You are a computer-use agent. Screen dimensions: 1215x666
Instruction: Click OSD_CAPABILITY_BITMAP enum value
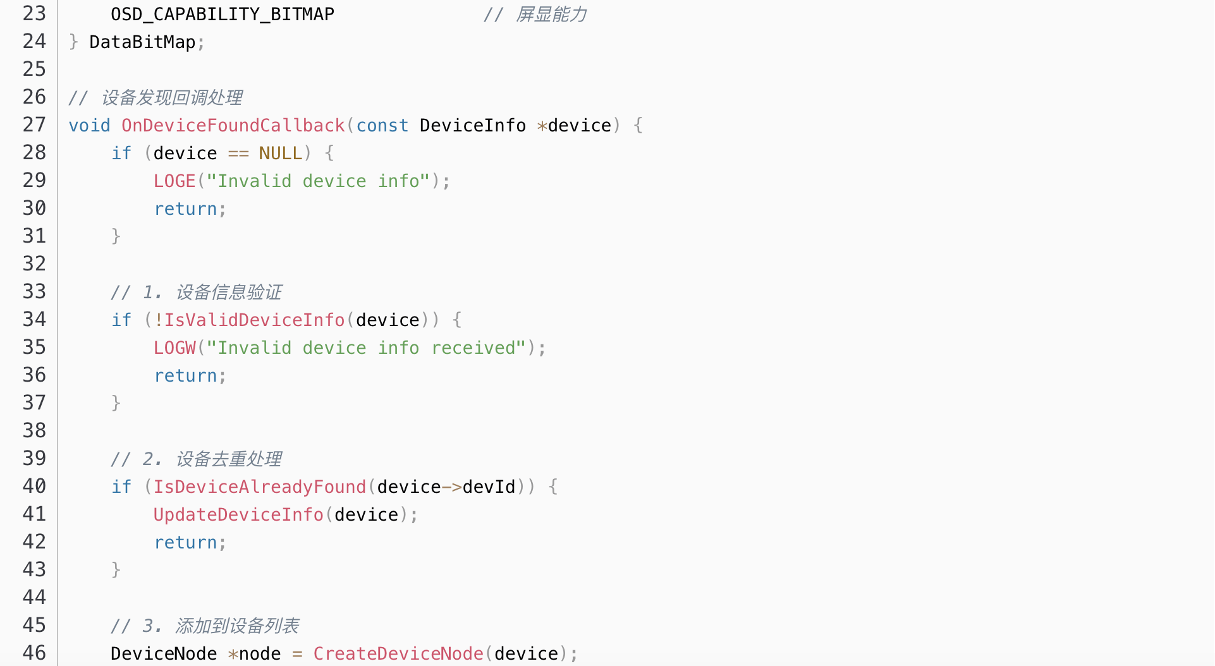click(223, 14)
